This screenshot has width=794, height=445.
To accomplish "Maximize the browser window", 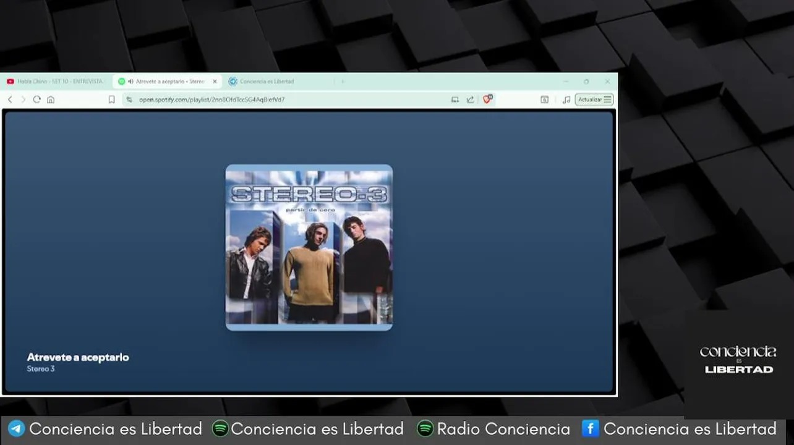I will click(586, 82).
